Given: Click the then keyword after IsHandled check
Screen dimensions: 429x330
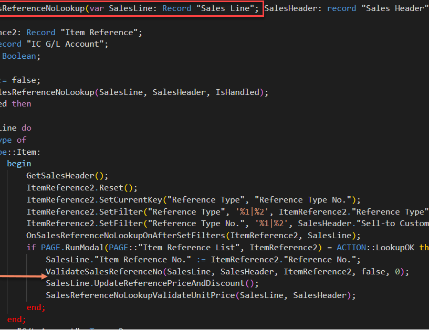Looking at the screenshot, I should point(21,103).
